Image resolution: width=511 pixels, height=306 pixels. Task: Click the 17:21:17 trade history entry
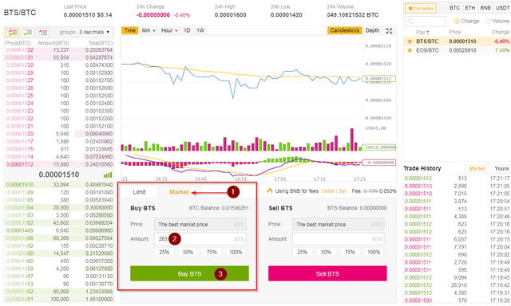pos(457,178)
